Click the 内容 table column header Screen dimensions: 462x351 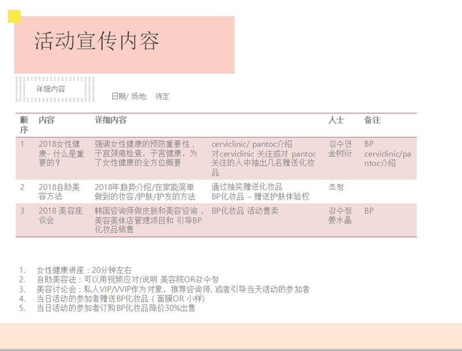pos(47,120)
